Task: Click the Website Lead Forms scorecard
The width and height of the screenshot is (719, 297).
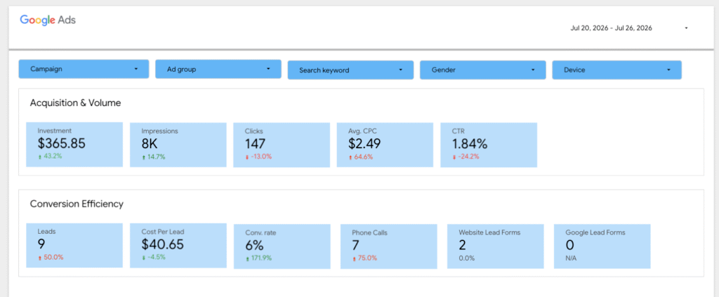Action: 495,246
